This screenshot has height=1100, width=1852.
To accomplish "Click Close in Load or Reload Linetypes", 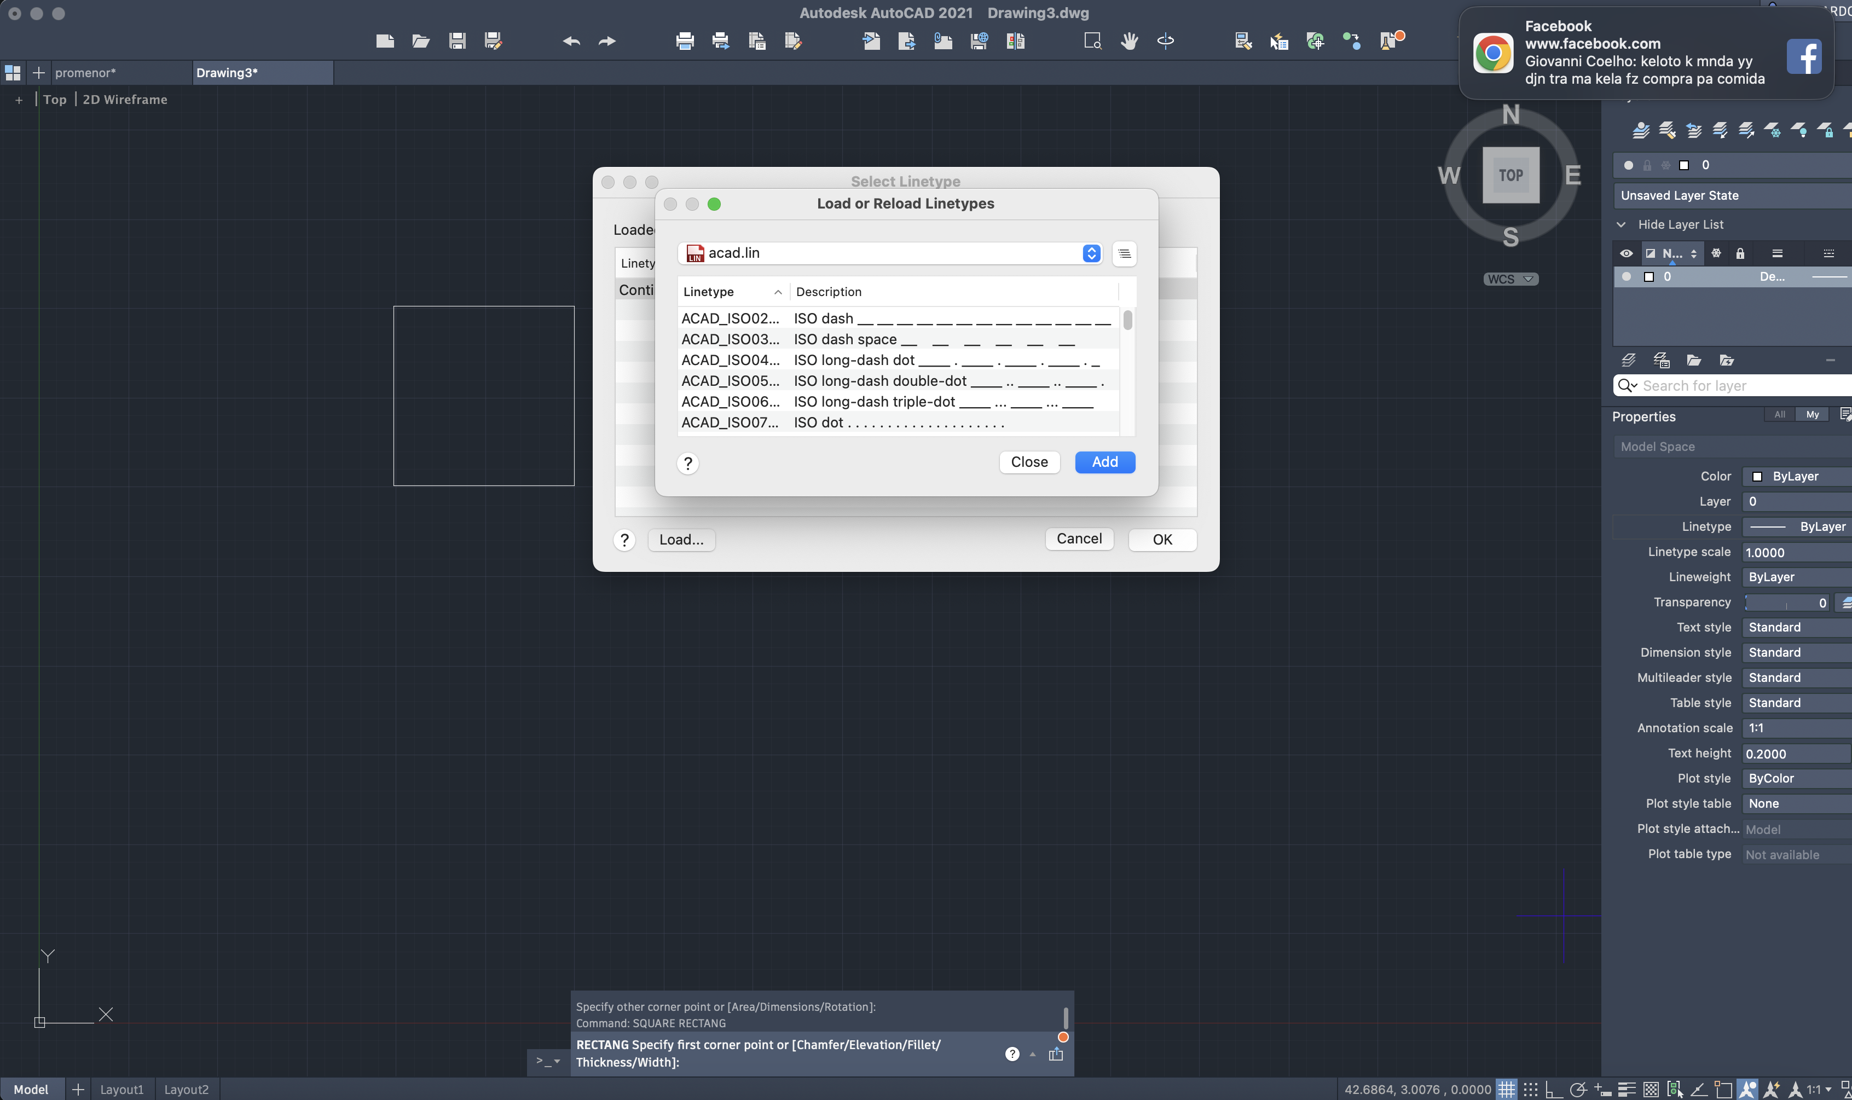I will 1029,462.
